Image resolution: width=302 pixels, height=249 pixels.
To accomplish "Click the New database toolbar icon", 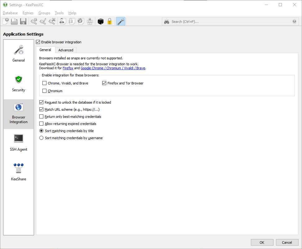I will (6, 21).
